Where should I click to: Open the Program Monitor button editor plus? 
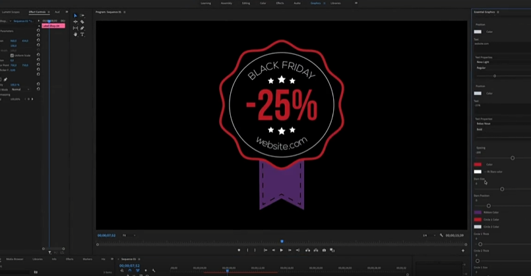coord(462,250)
